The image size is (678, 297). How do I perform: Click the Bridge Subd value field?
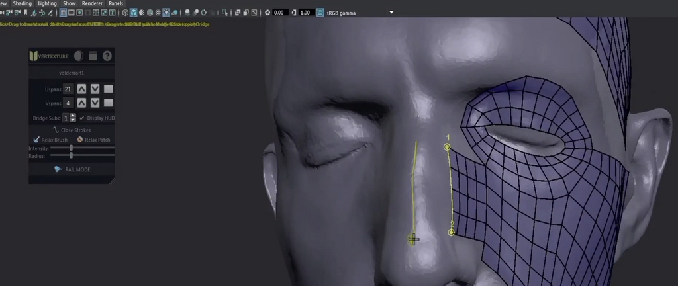66,118
